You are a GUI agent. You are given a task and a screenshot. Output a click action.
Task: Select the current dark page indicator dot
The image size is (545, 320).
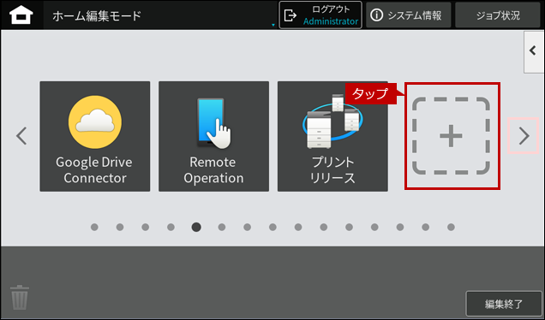(x=196, y=227)
